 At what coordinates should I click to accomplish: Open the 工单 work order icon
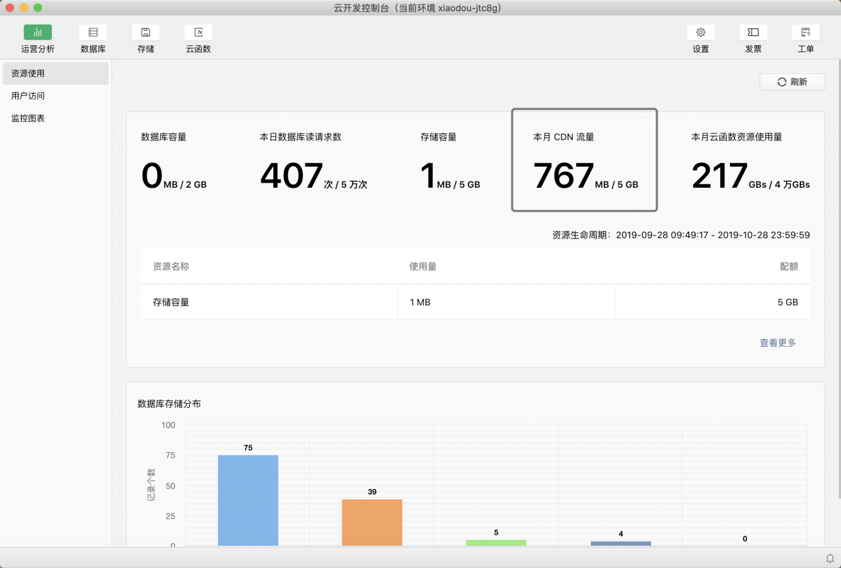(x=806, y=32)
